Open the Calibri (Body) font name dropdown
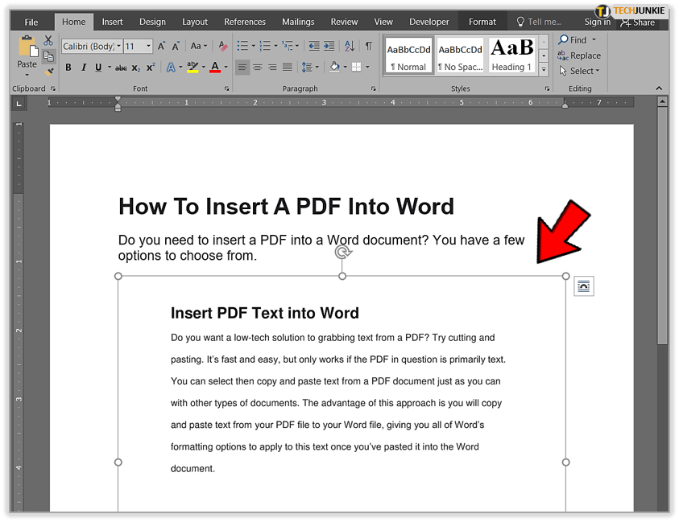 [118, 47]
